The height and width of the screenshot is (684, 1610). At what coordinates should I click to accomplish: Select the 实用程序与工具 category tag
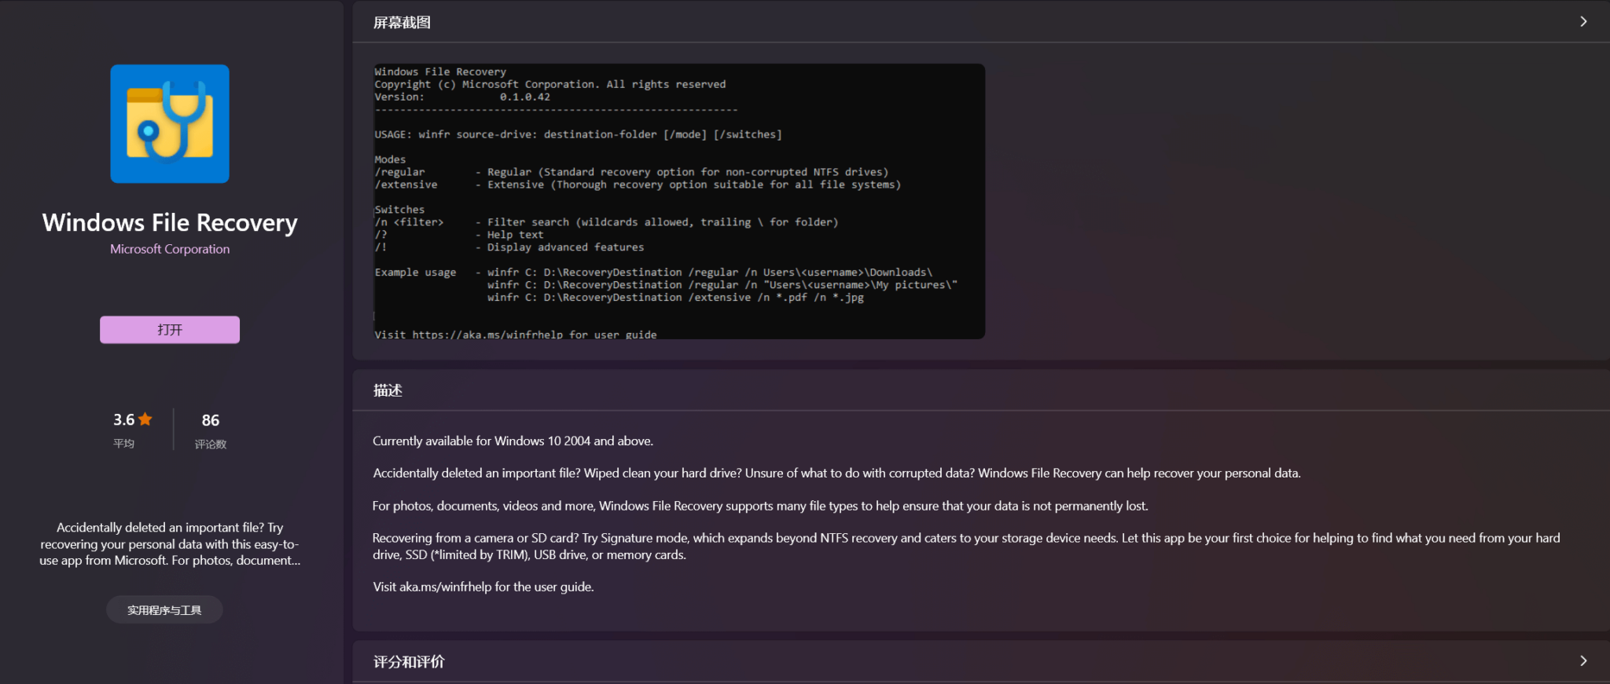164,610
